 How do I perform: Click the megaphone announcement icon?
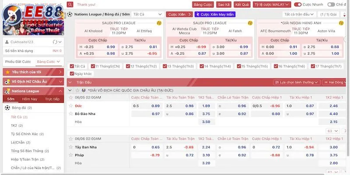(70, 4)
